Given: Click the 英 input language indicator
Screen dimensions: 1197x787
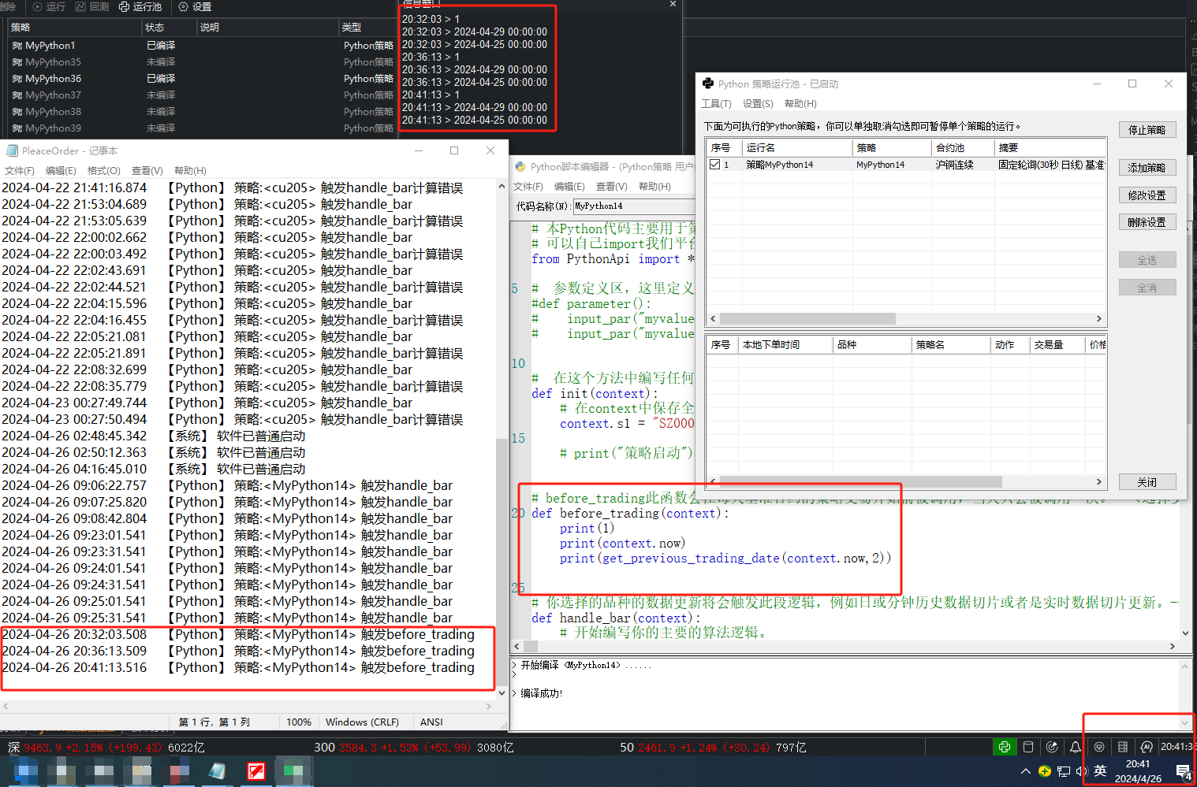Looking at the screenshot, I should pos(1100,771).
